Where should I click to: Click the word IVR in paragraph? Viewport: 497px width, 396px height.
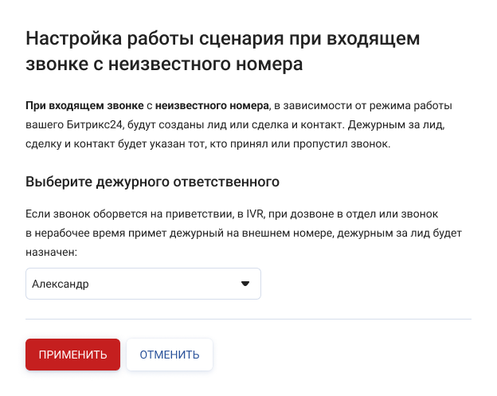(x=255, y=214)
